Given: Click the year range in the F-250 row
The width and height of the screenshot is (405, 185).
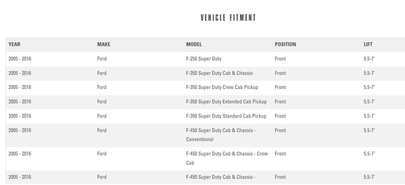Looking at the screenshot, I should (x=20, y=59).
